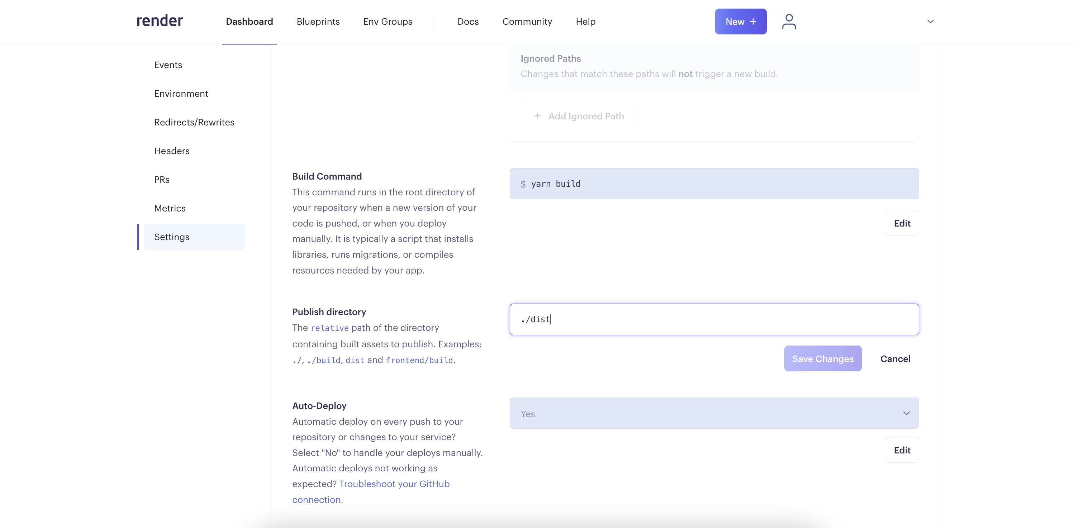Click the render logo

coord(160,21)
